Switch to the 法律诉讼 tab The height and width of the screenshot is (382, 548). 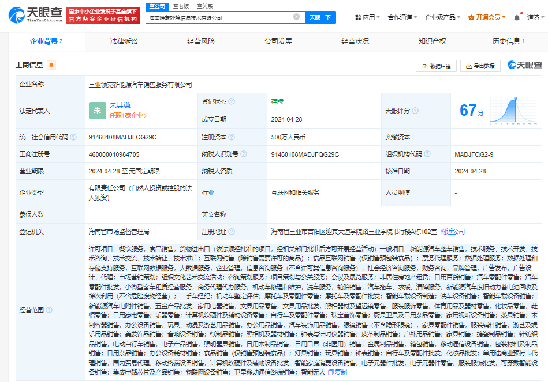(124, 41)
